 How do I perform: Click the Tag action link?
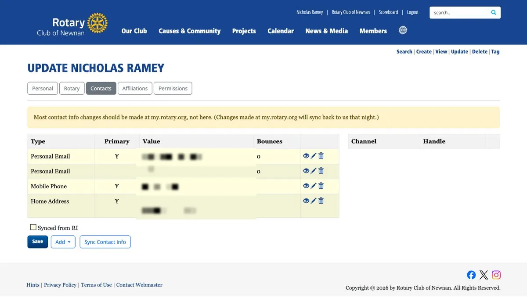(x=495, y=51)
